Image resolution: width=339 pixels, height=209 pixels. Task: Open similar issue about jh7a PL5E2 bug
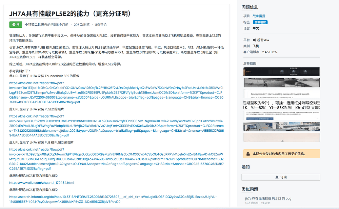268,199
